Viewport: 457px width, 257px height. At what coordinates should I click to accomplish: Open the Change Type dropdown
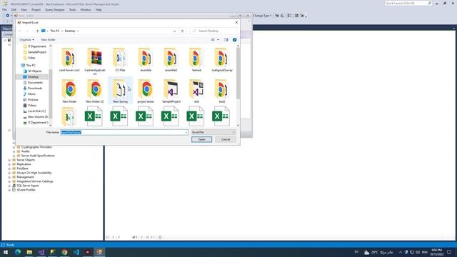[x=262, y=16]
